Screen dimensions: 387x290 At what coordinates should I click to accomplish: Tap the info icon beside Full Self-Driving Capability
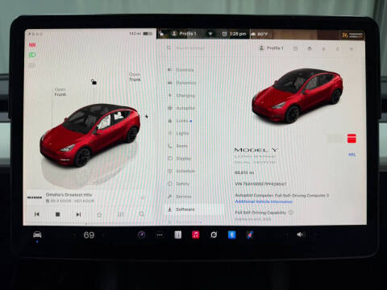[x=290, y=213]
